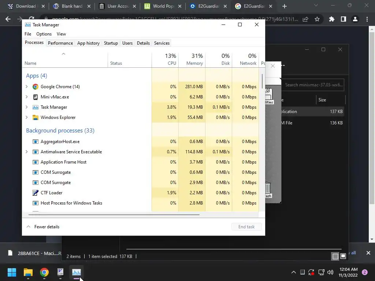Close the Chrome downloads bar
Screen dimensions: 375x281
tap(368, 253)
